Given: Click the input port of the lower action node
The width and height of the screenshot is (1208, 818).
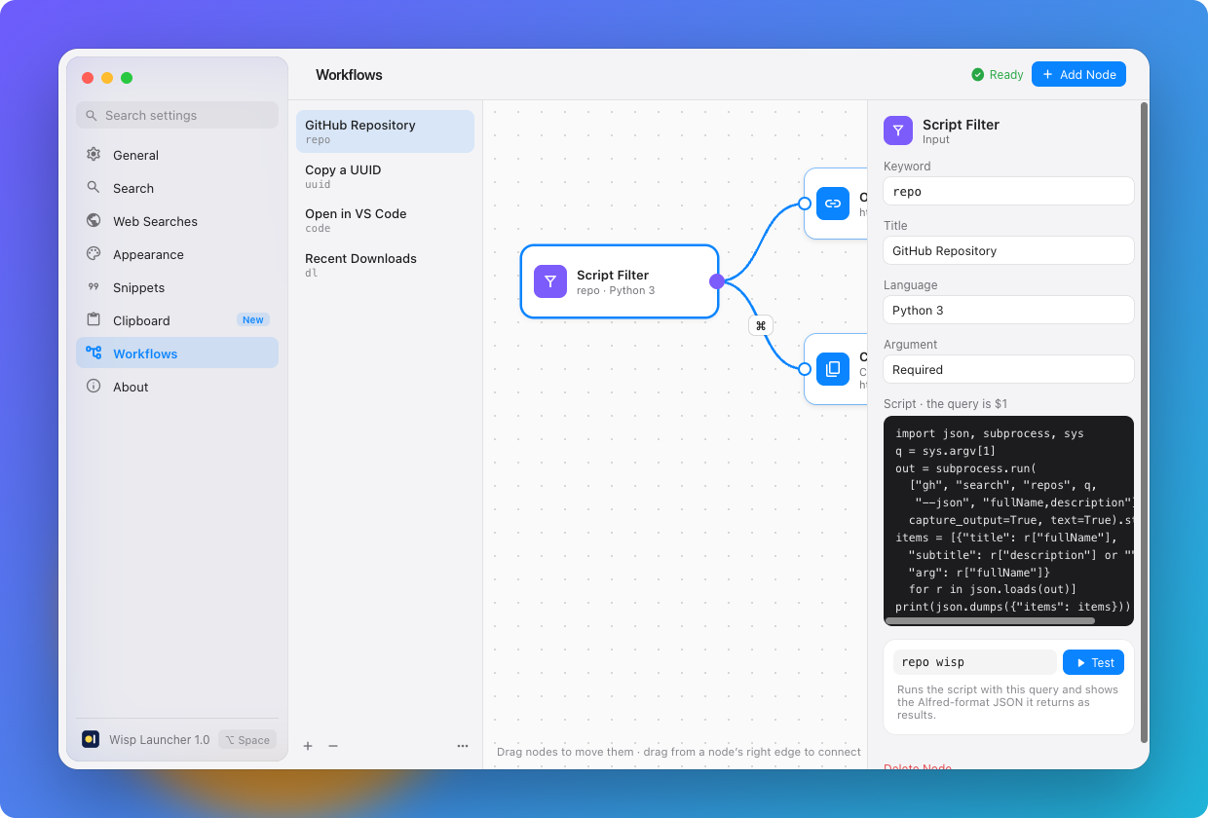Looking at the screenshot, I should pos(805,369).
